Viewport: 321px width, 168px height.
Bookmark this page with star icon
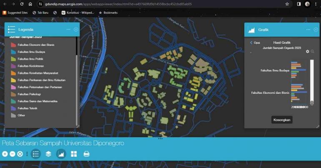click(x=287, y=4)
